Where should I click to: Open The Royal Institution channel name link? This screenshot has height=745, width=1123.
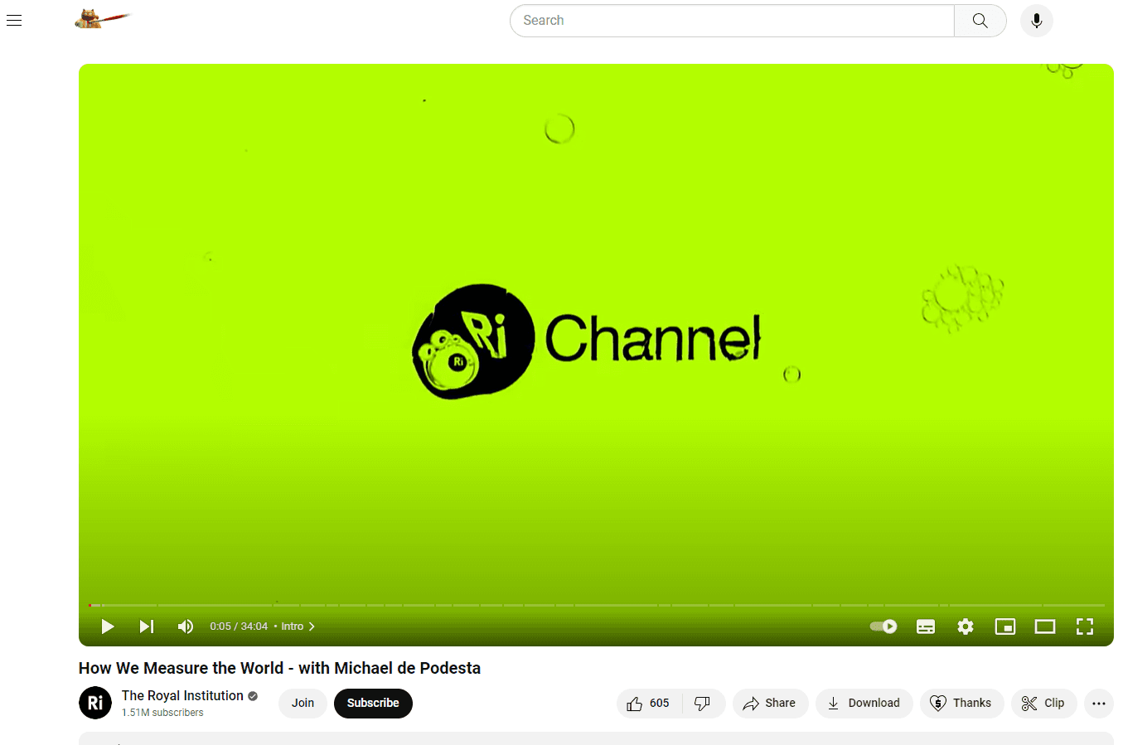point(182,695)
